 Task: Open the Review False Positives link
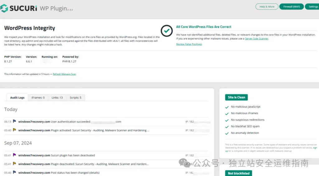[x=189, y=44]
